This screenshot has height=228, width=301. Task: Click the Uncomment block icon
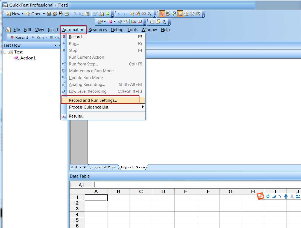tap(138, 14)
